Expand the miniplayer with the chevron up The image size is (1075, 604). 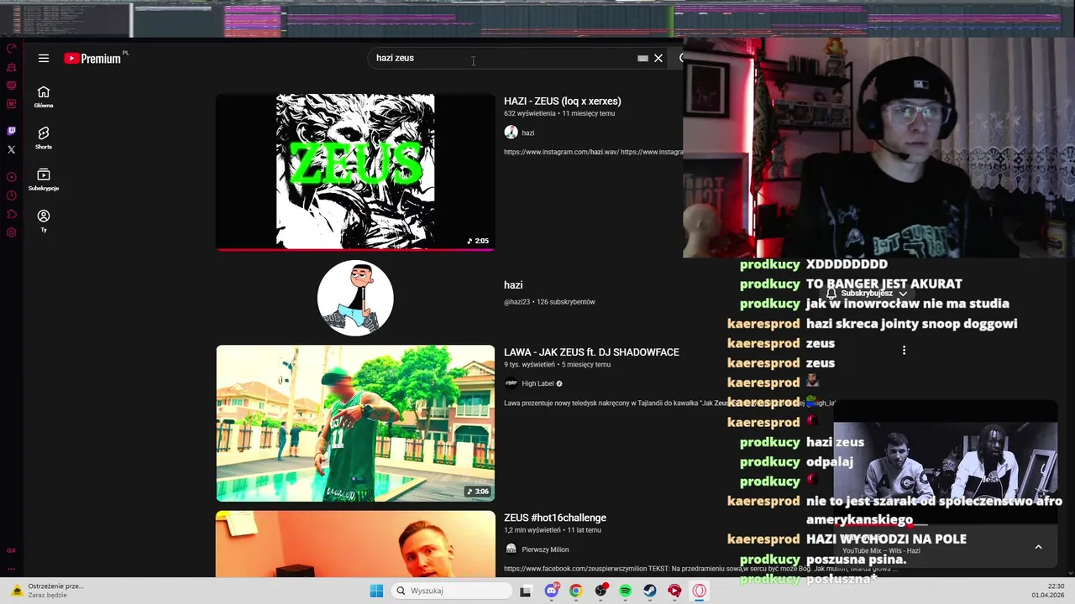coord(1038,547)
